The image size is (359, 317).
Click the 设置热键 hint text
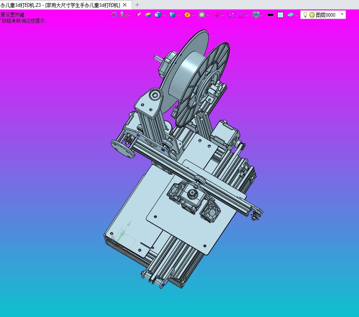[15, 15]
